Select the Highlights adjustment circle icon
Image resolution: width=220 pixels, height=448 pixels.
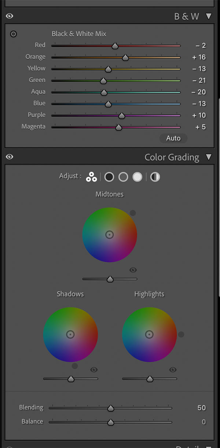(137, 177)
